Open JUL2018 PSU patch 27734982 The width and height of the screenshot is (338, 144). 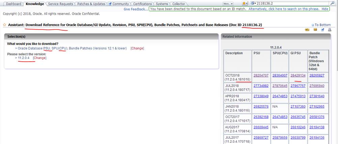point(261,86)
